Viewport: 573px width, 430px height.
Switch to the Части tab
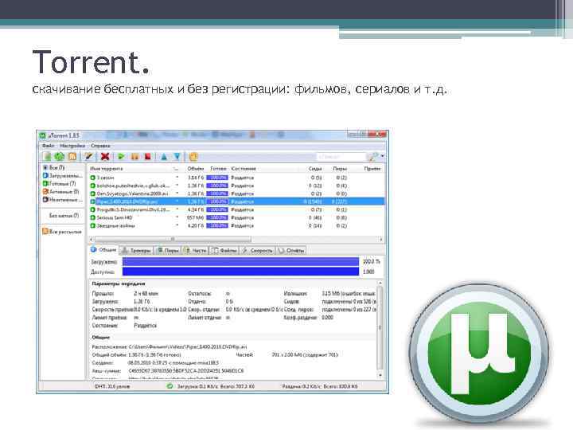click(x=196, y=251)
